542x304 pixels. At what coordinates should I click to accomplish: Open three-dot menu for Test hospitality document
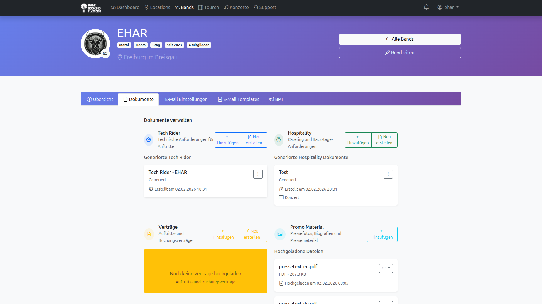(x=388, y=174)
